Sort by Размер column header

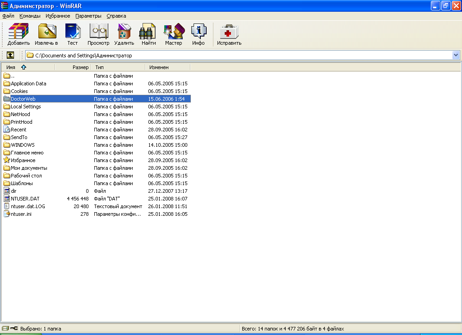[x=73, y=67]
